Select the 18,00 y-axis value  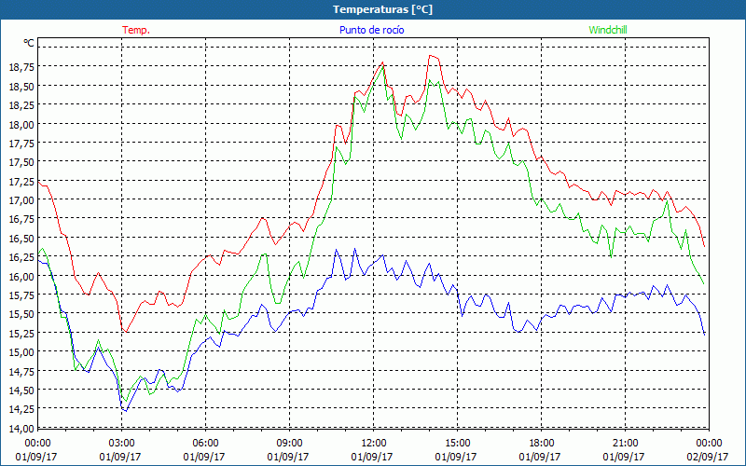coord(21,125)
